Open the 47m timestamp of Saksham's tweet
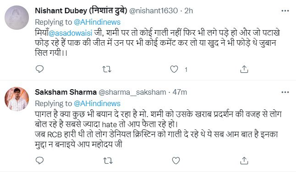 coord(180,92)
